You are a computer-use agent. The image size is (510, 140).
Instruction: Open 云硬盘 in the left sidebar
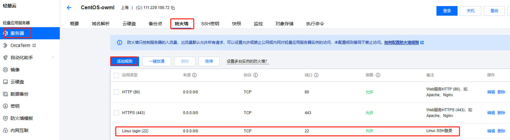click(x=17, y=82)
